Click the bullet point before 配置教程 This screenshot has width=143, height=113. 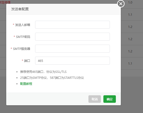[x=17, y=84]
